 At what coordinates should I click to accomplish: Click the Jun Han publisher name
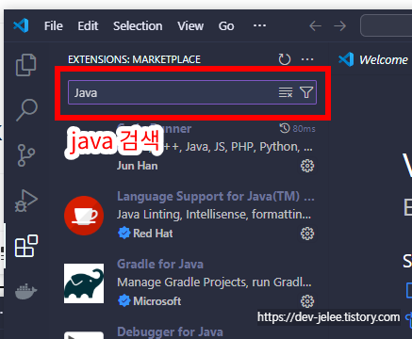(x=138, y=166)
